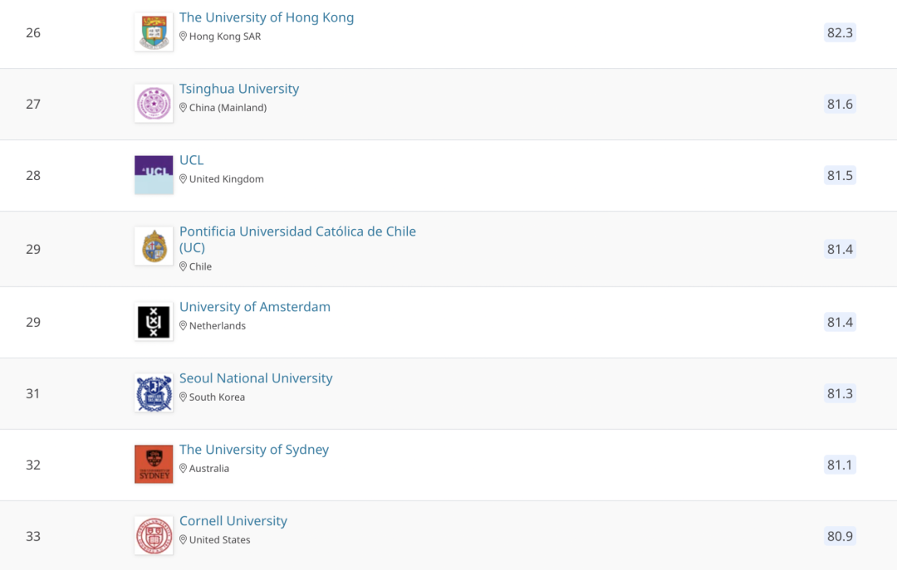Click the UCL purple banner logo
The height and width of the screenshot is (570, 897).
click(154, 175)
